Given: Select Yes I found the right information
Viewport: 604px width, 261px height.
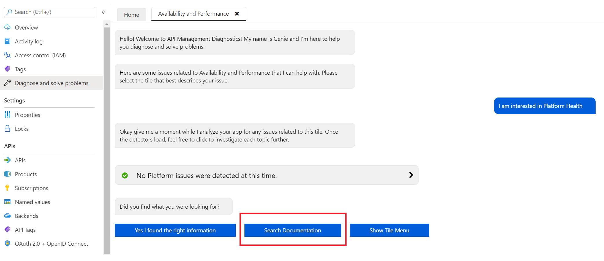Looking at the screenshot, I should tap(175, 230).
